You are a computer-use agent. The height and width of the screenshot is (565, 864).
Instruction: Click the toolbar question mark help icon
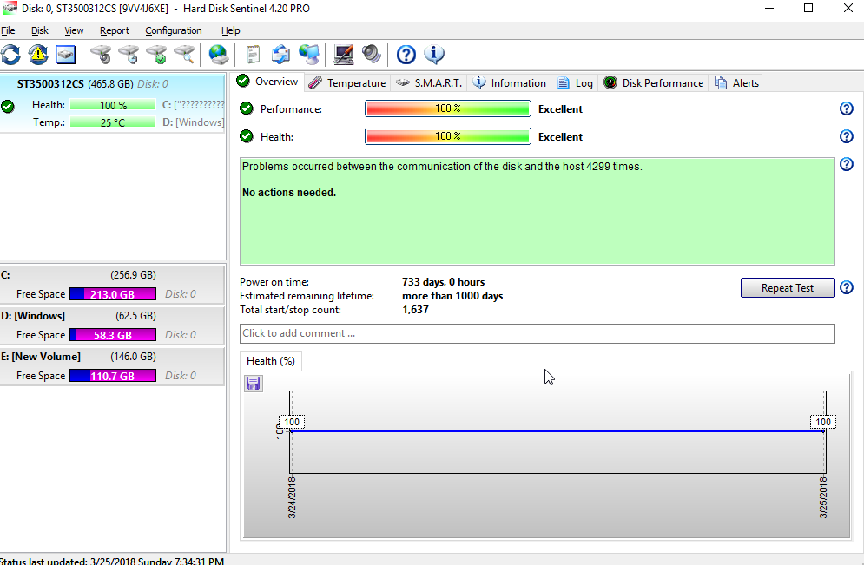[406, 55]
